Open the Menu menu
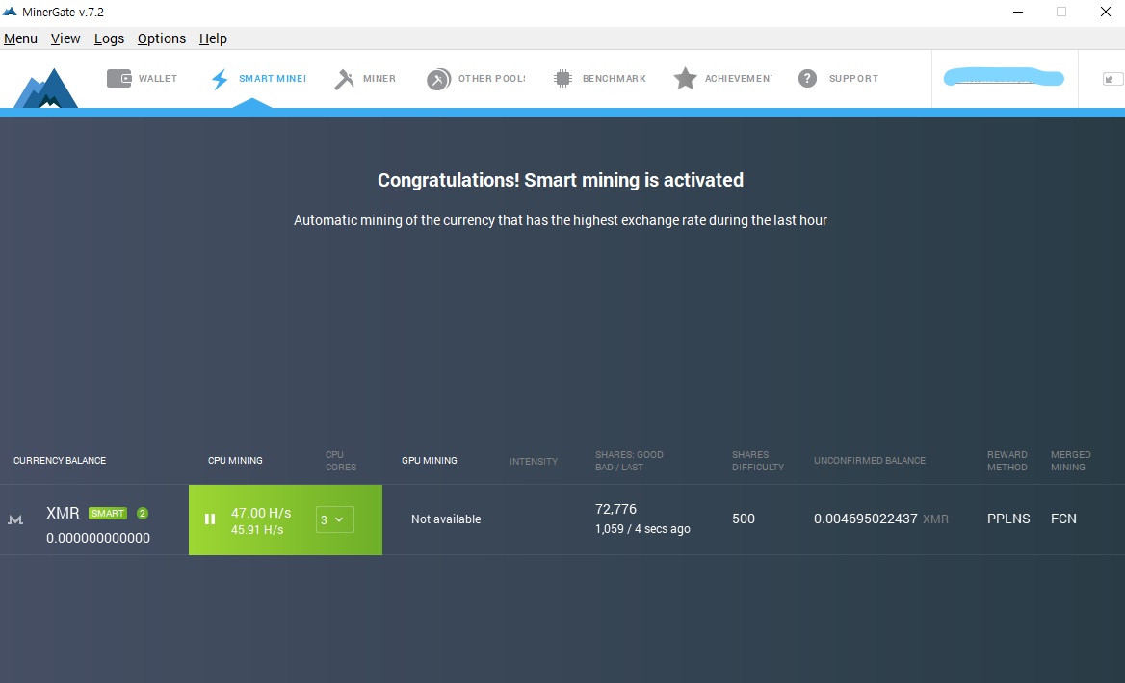The width and height of the screenshot is (1125, 683). 20,38
